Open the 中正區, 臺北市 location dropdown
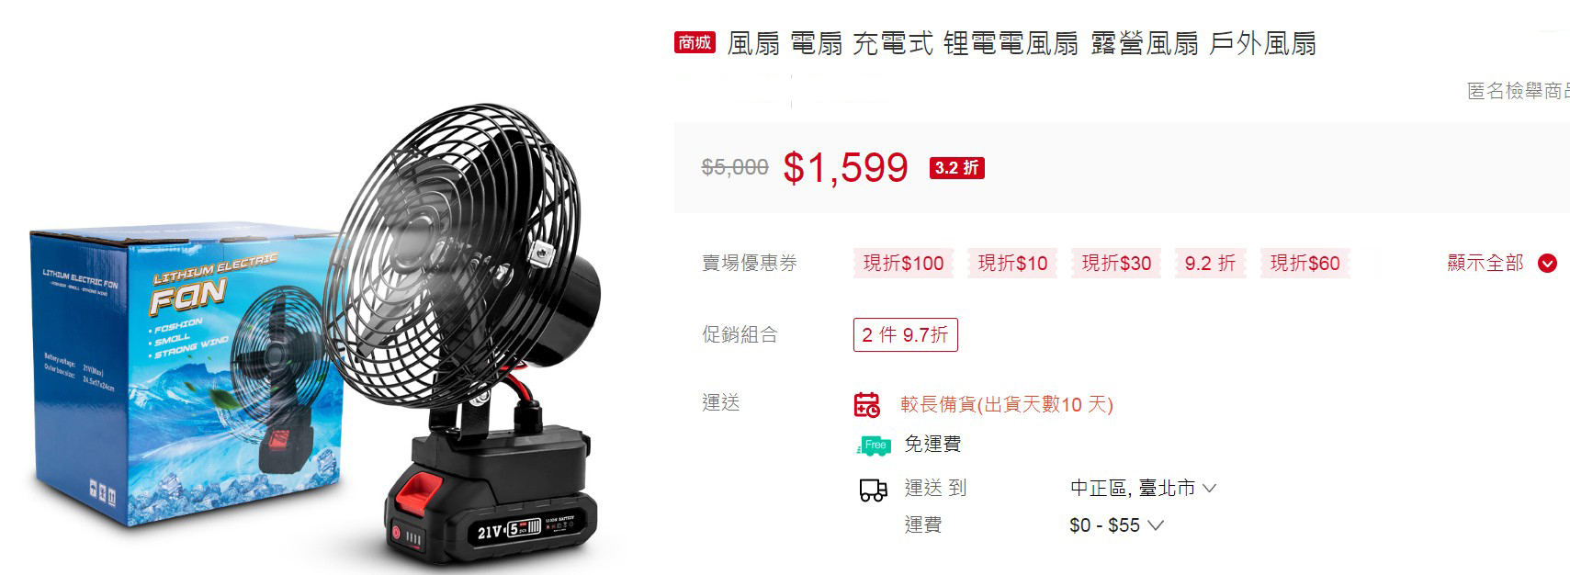 1143,489
